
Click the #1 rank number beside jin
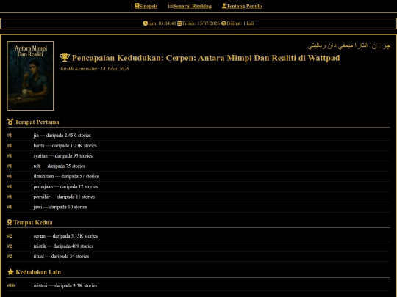coord(10,136)
